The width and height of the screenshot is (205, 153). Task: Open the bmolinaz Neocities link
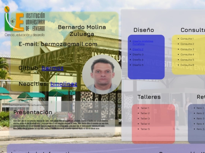point(64,84)
